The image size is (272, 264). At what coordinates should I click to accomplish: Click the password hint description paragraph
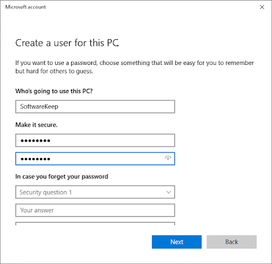(134, 67)
